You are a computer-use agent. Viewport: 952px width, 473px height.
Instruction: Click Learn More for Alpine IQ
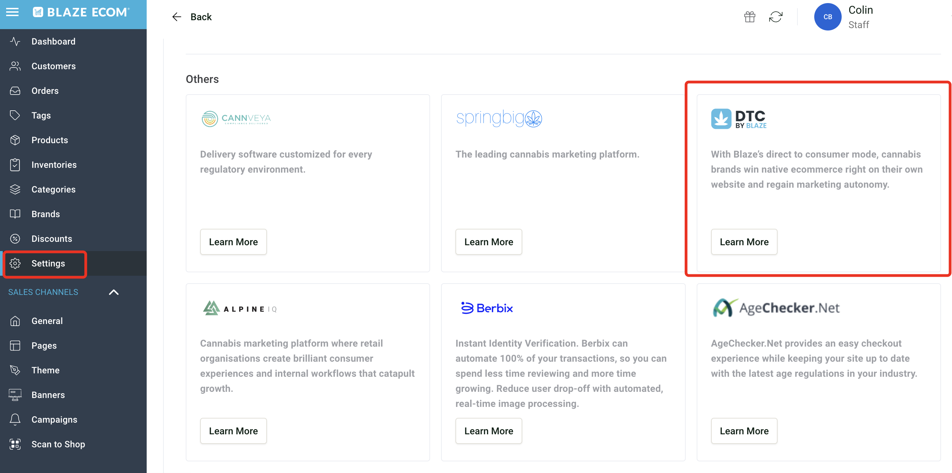(233, 431)
